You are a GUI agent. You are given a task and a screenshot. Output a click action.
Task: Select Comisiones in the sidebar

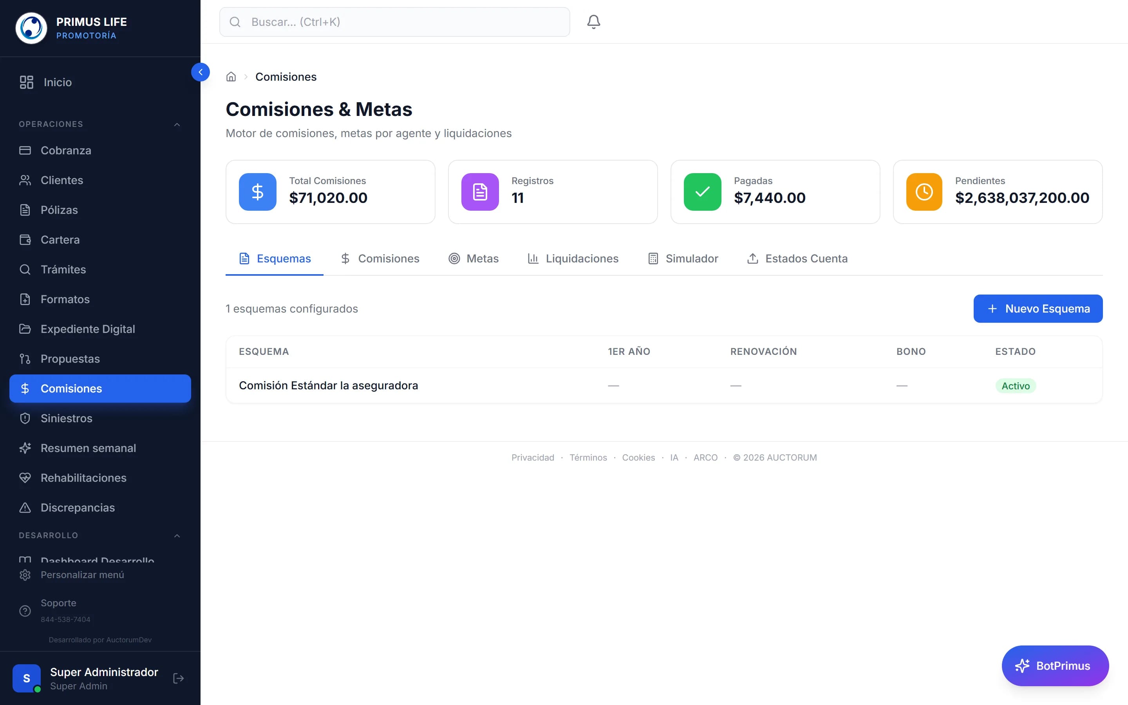(x=100, y=389)
